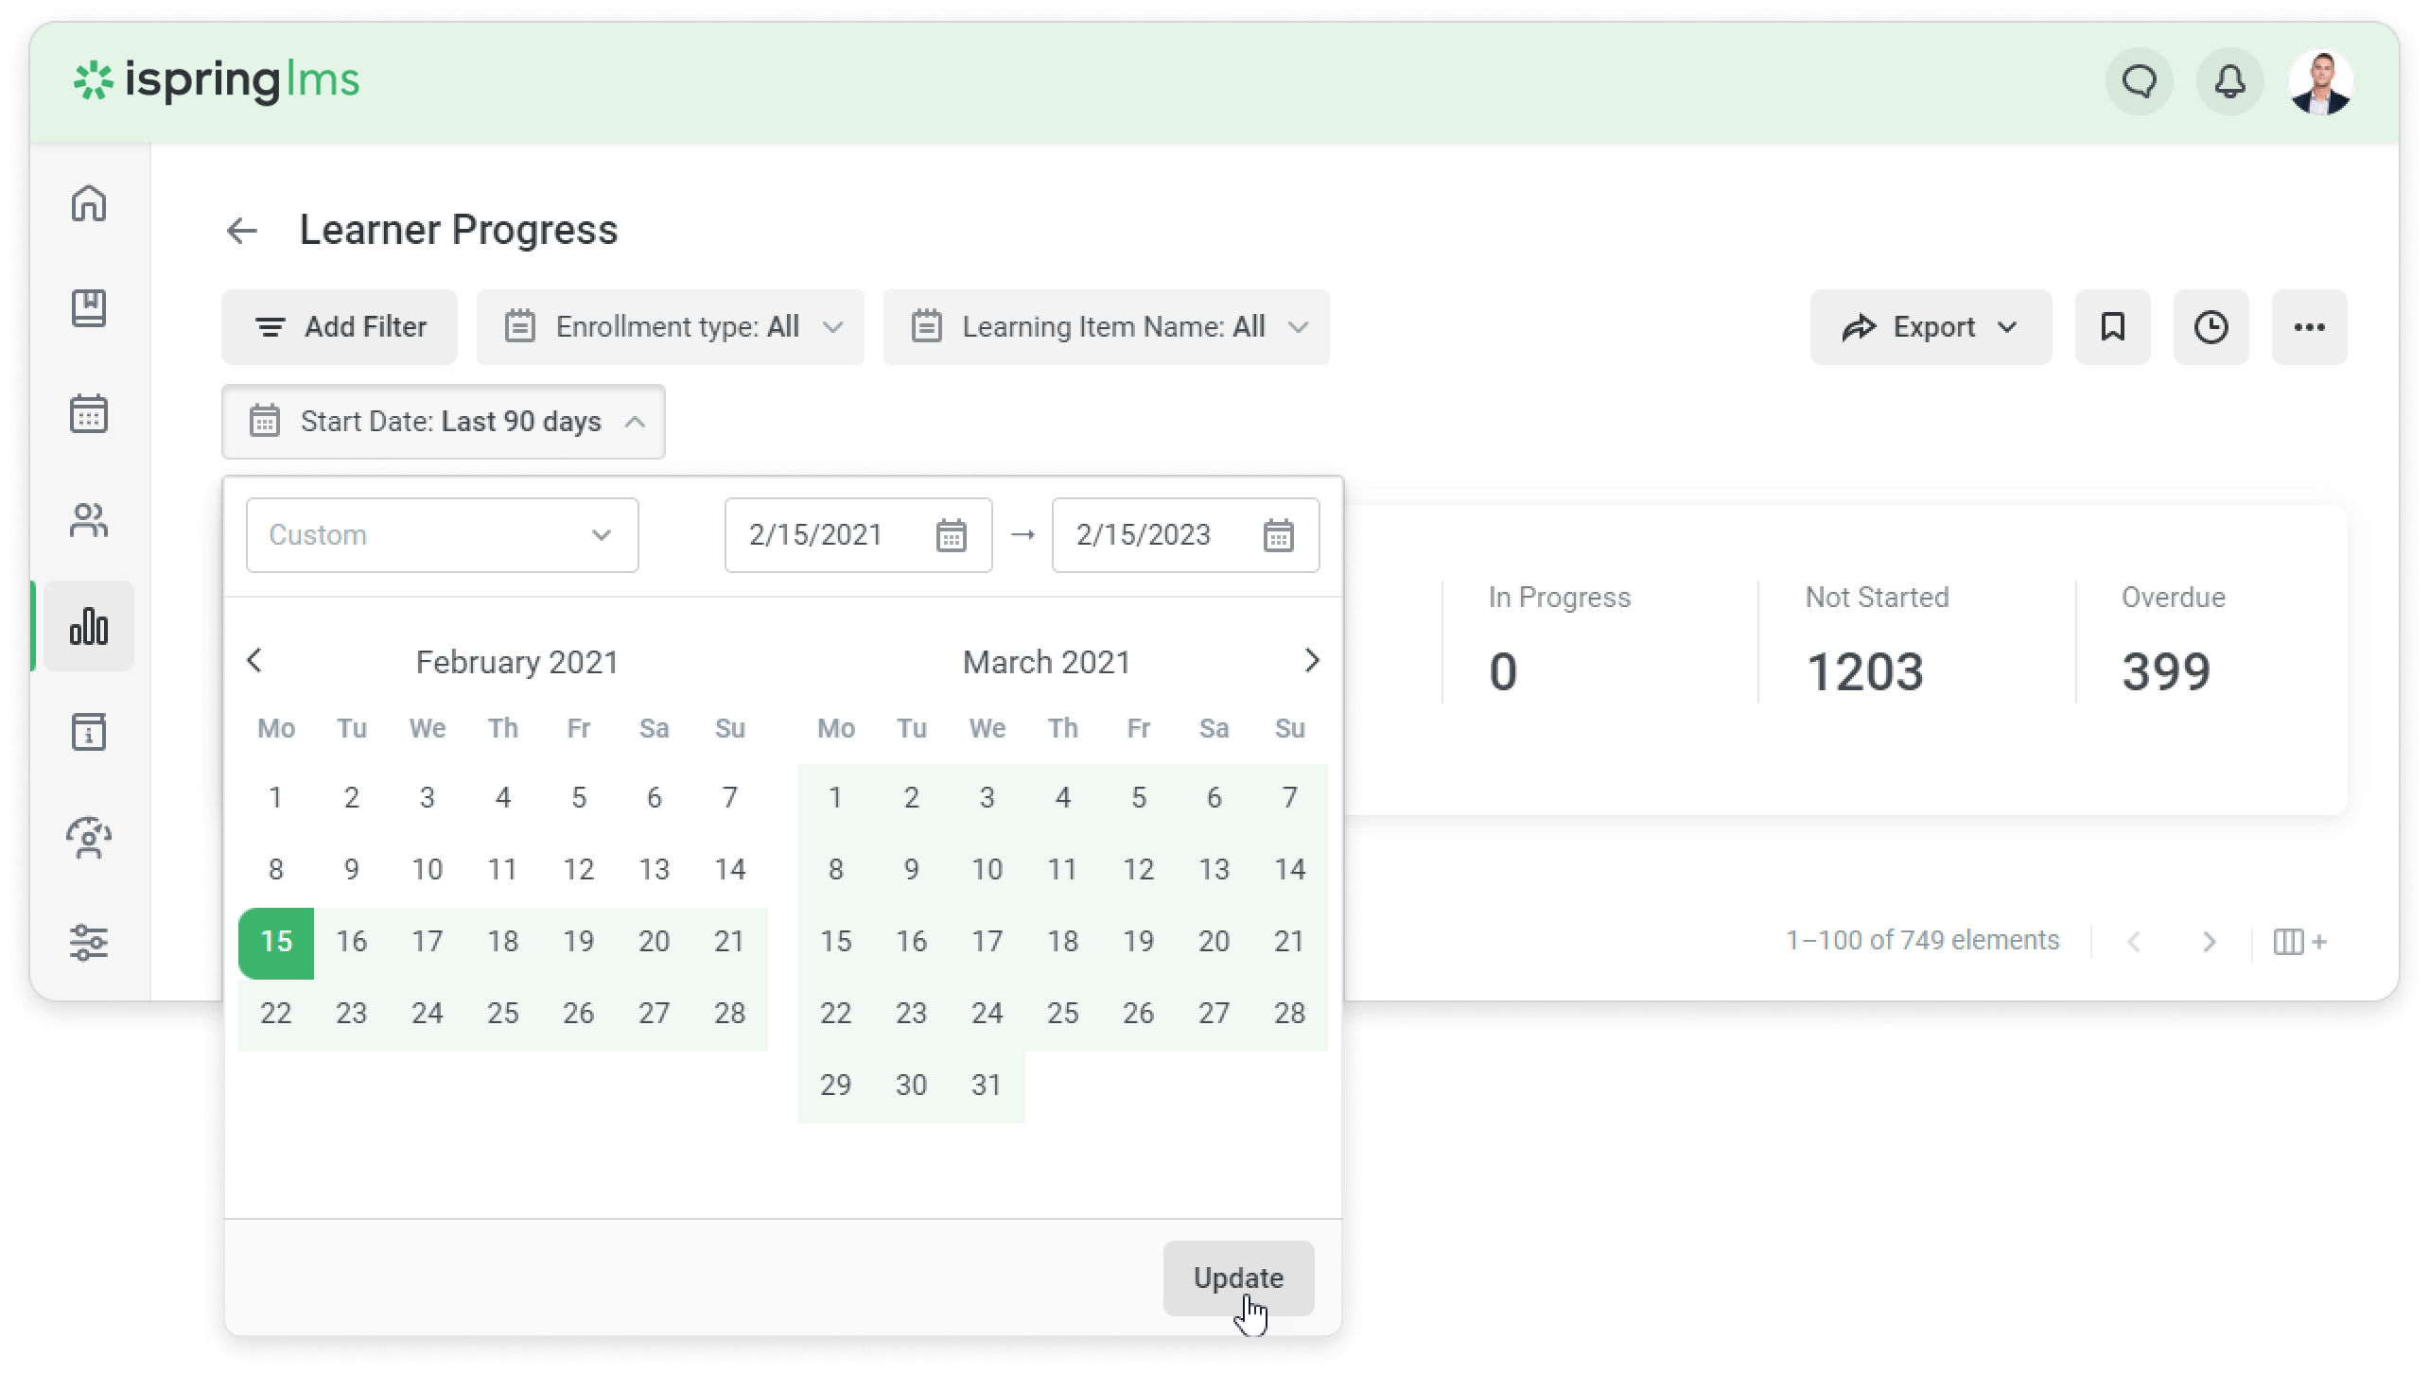
Task: Open the Courses book icon in sidebar
Action: 89,308
